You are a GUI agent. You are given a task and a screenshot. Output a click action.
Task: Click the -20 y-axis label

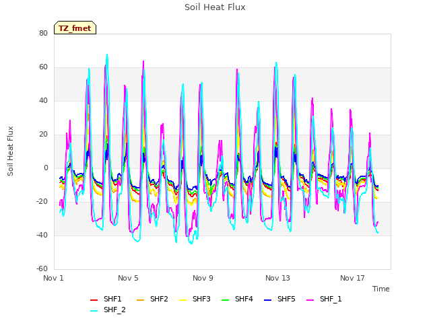point(42,202)
